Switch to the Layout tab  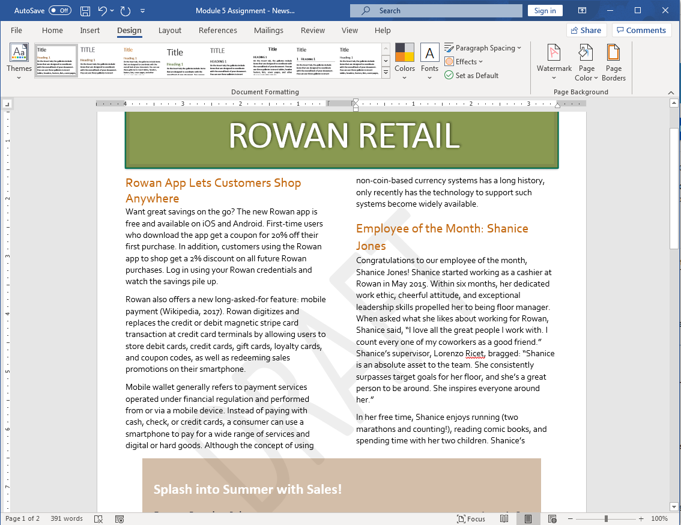tap(170, 30)
